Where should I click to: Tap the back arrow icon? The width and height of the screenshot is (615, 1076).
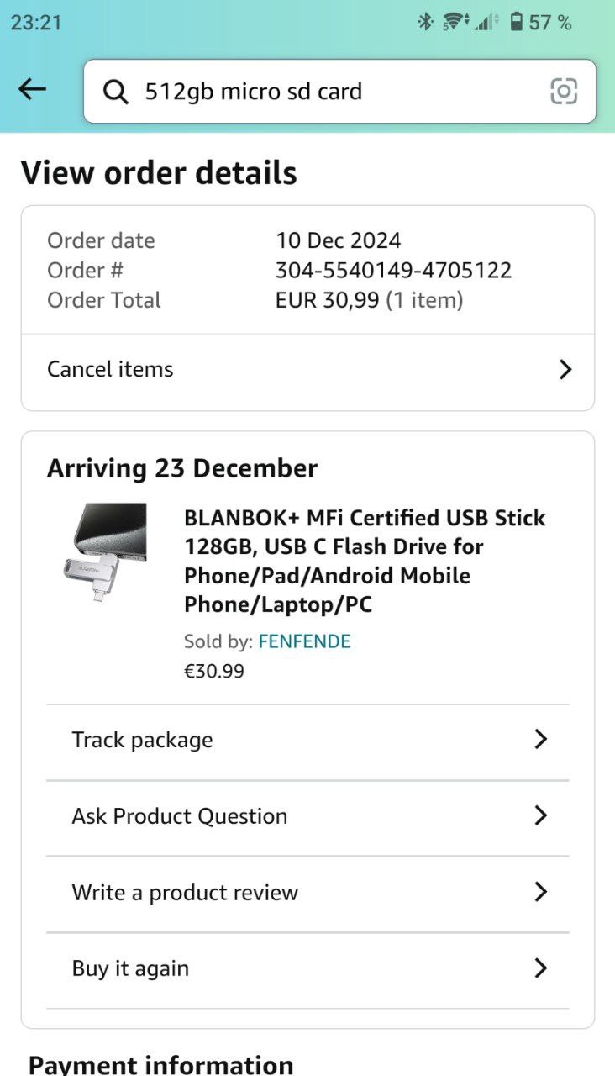tap(33, 90)
